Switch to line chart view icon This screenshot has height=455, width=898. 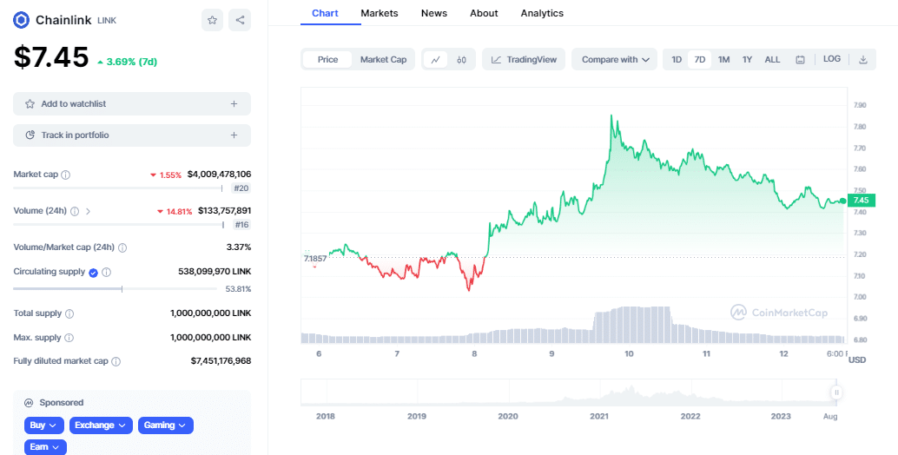435,60
